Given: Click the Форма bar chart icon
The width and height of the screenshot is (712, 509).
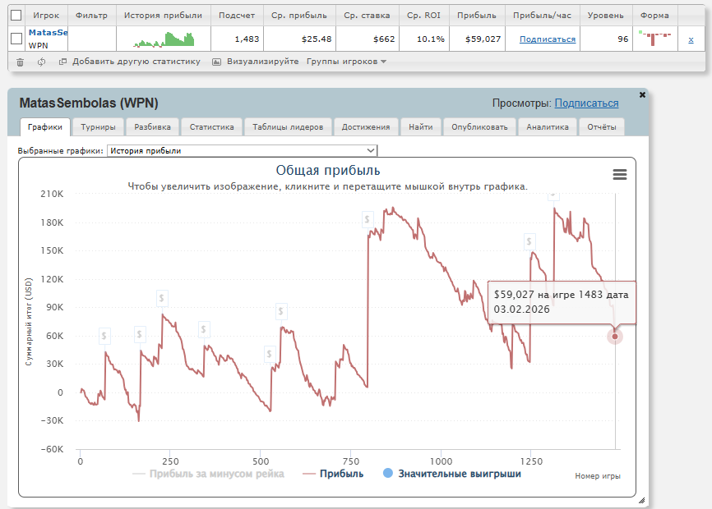Looking at the screenshot, I should pyautogui.click(x=654, y=39).
